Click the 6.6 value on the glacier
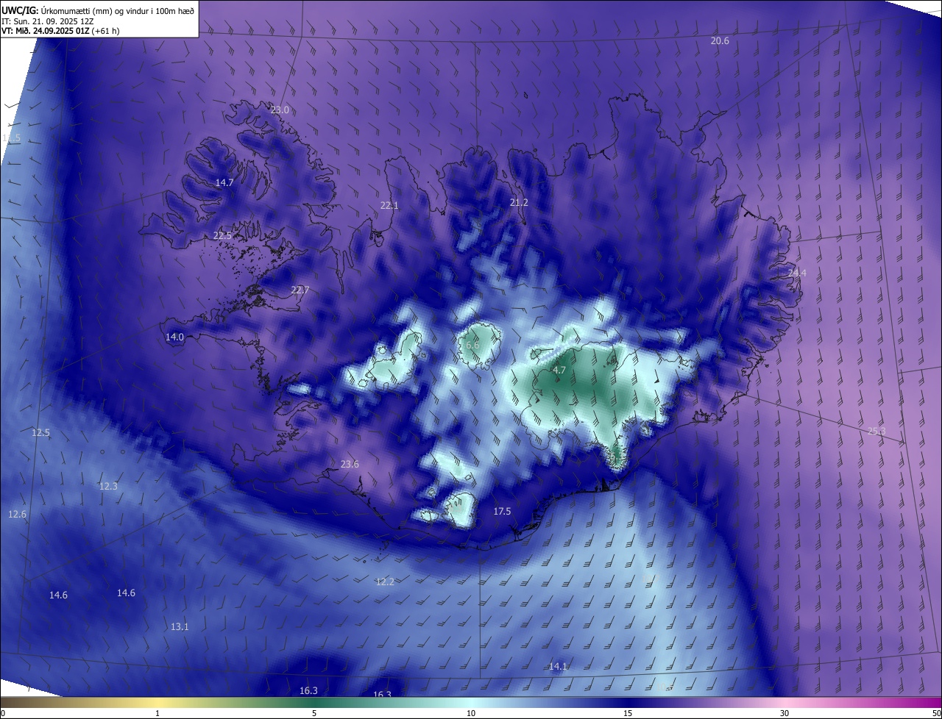This screenshot has height=719, width=942. [x=472, y=346]
